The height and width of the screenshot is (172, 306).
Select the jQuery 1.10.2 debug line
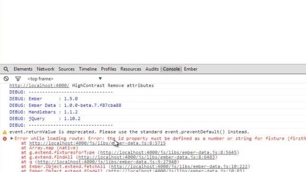[x=45, y=118]
